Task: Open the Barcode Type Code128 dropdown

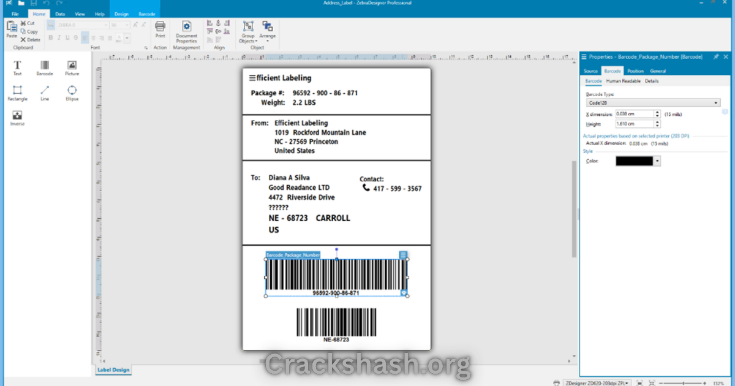Action: [x=653, y=103]
